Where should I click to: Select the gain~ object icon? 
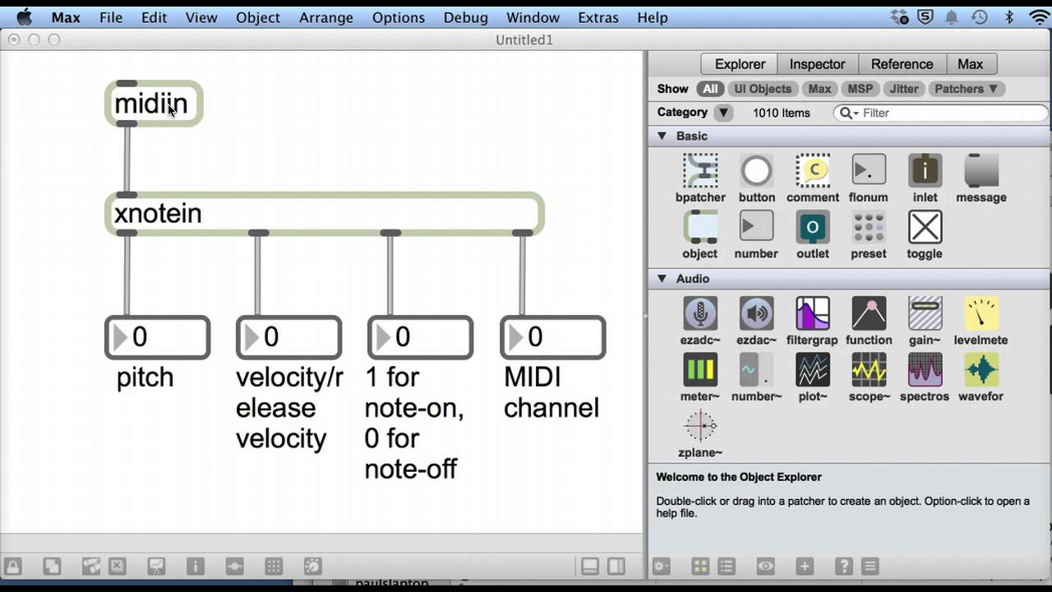(925, 313)
